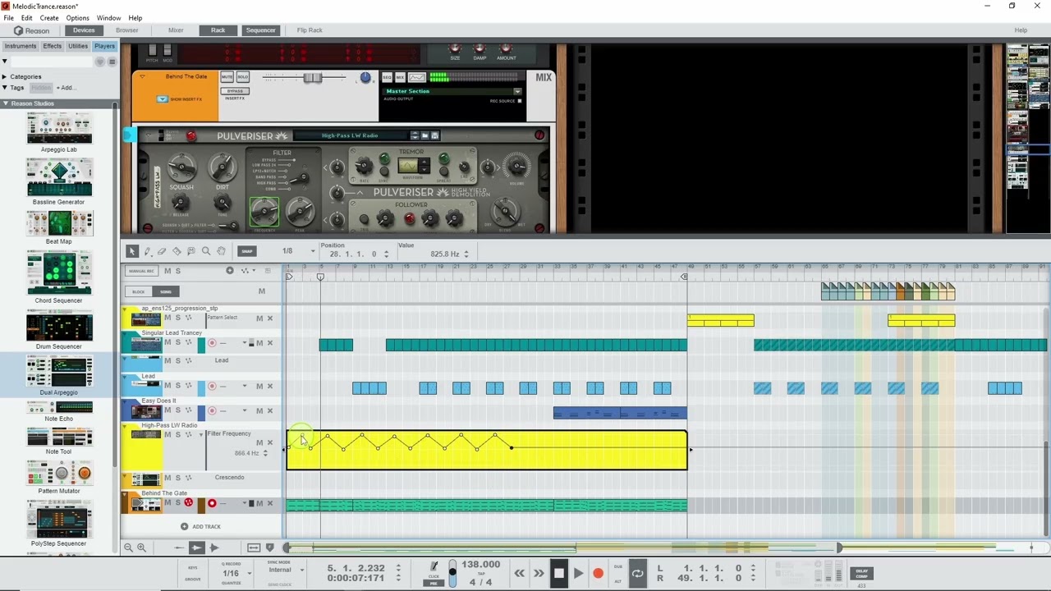Screen dimensions: 1051x591
Task: Toggle the Snap button
Action: 247,251
